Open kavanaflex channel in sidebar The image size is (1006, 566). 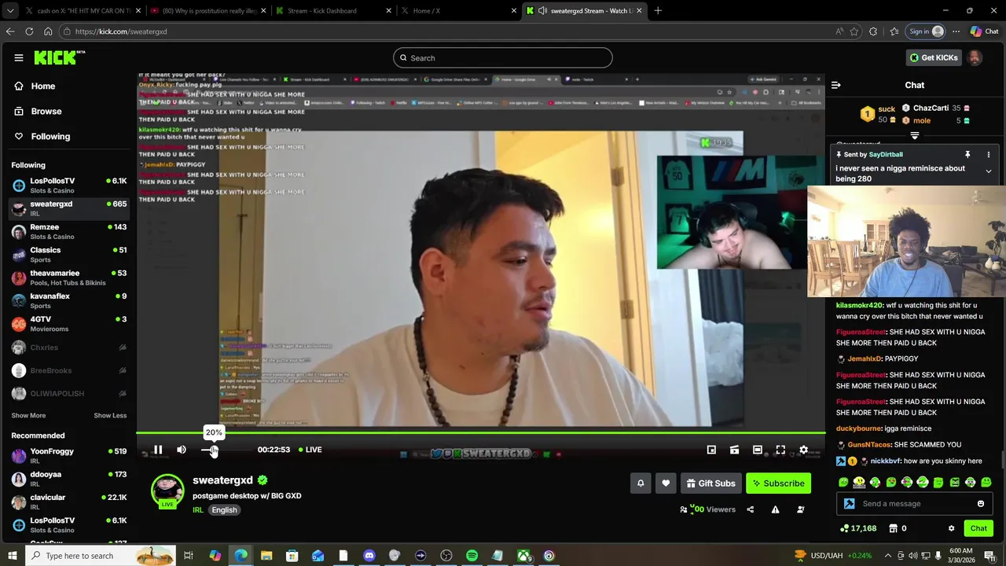pos(69,301)
